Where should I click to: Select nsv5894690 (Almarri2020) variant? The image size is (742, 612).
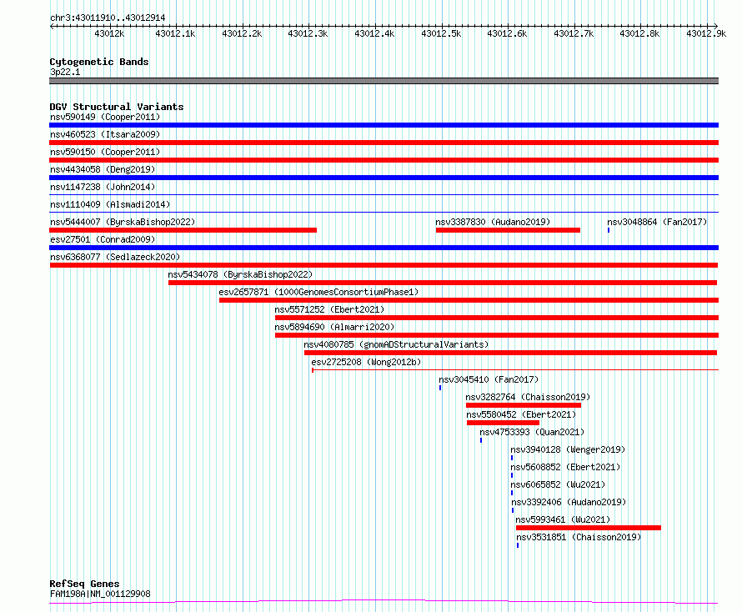click(x=334, y=327)
